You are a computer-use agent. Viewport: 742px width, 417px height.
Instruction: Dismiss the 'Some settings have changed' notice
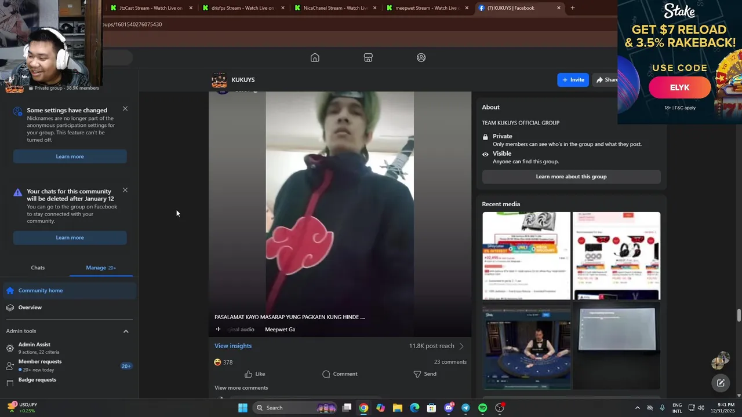click(125, 109)
